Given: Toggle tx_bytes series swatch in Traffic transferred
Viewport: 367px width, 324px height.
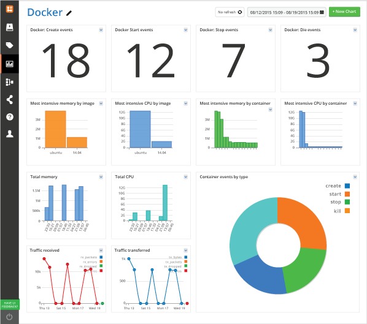Looking at the screenshot, I should pyautogui.click(x=186, y=257).
